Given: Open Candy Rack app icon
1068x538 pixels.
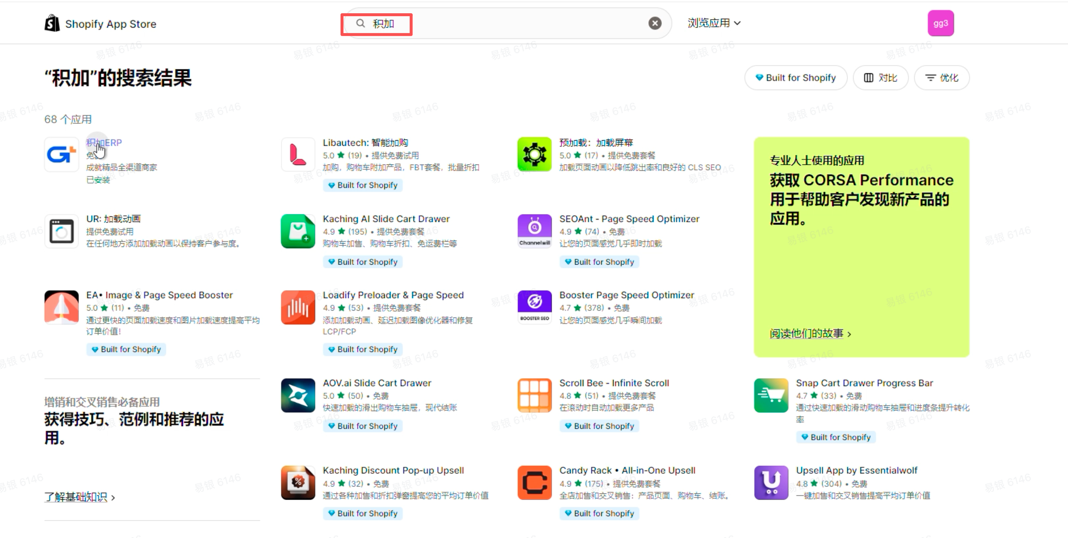Looking at the screenshot, I should click(x=534, y=482).
